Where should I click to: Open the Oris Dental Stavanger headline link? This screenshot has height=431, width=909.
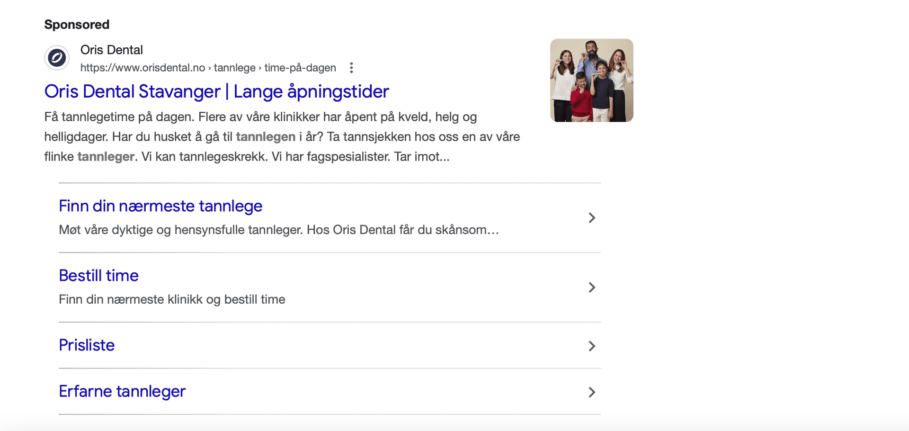tap(216, 91)
